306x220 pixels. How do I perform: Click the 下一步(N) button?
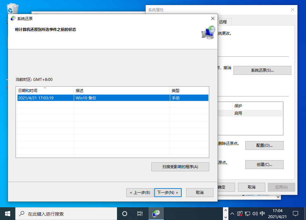pyautogui.click(x=168, y=192)
